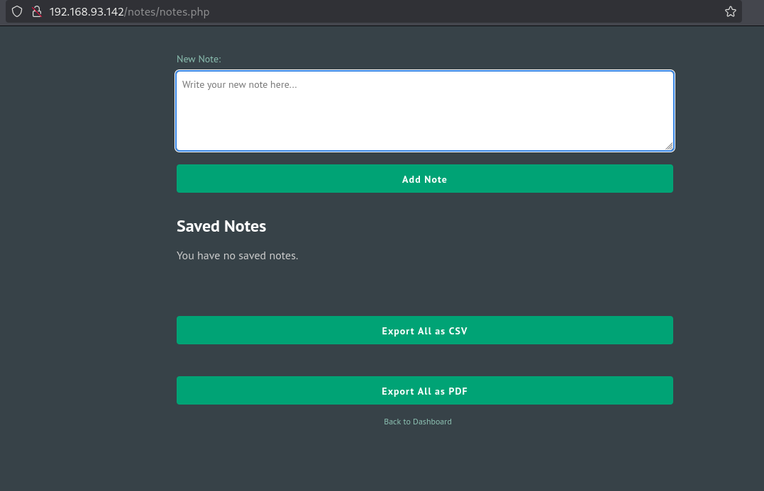
Task: Export all notes as PDF
Action: pos(424,390)
